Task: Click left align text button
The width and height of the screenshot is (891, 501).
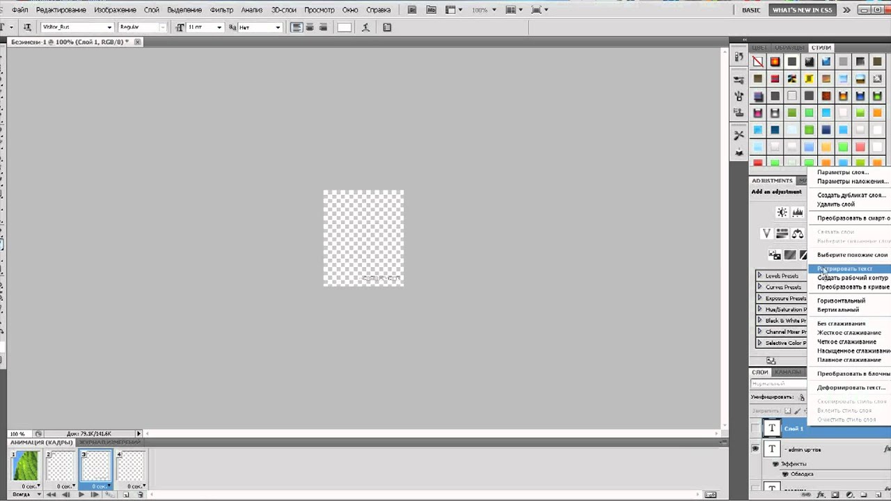Action: click(297, 27)
